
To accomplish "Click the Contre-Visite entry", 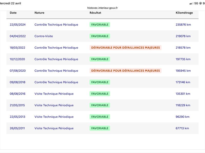I will click(44, 36).
